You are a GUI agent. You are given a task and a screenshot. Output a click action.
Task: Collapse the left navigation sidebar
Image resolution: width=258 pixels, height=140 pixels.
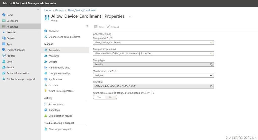point(38,9)
